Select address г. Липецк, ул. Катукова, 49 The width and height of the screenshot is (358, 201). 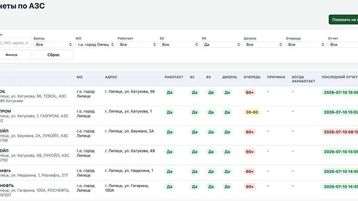[130, 151]
